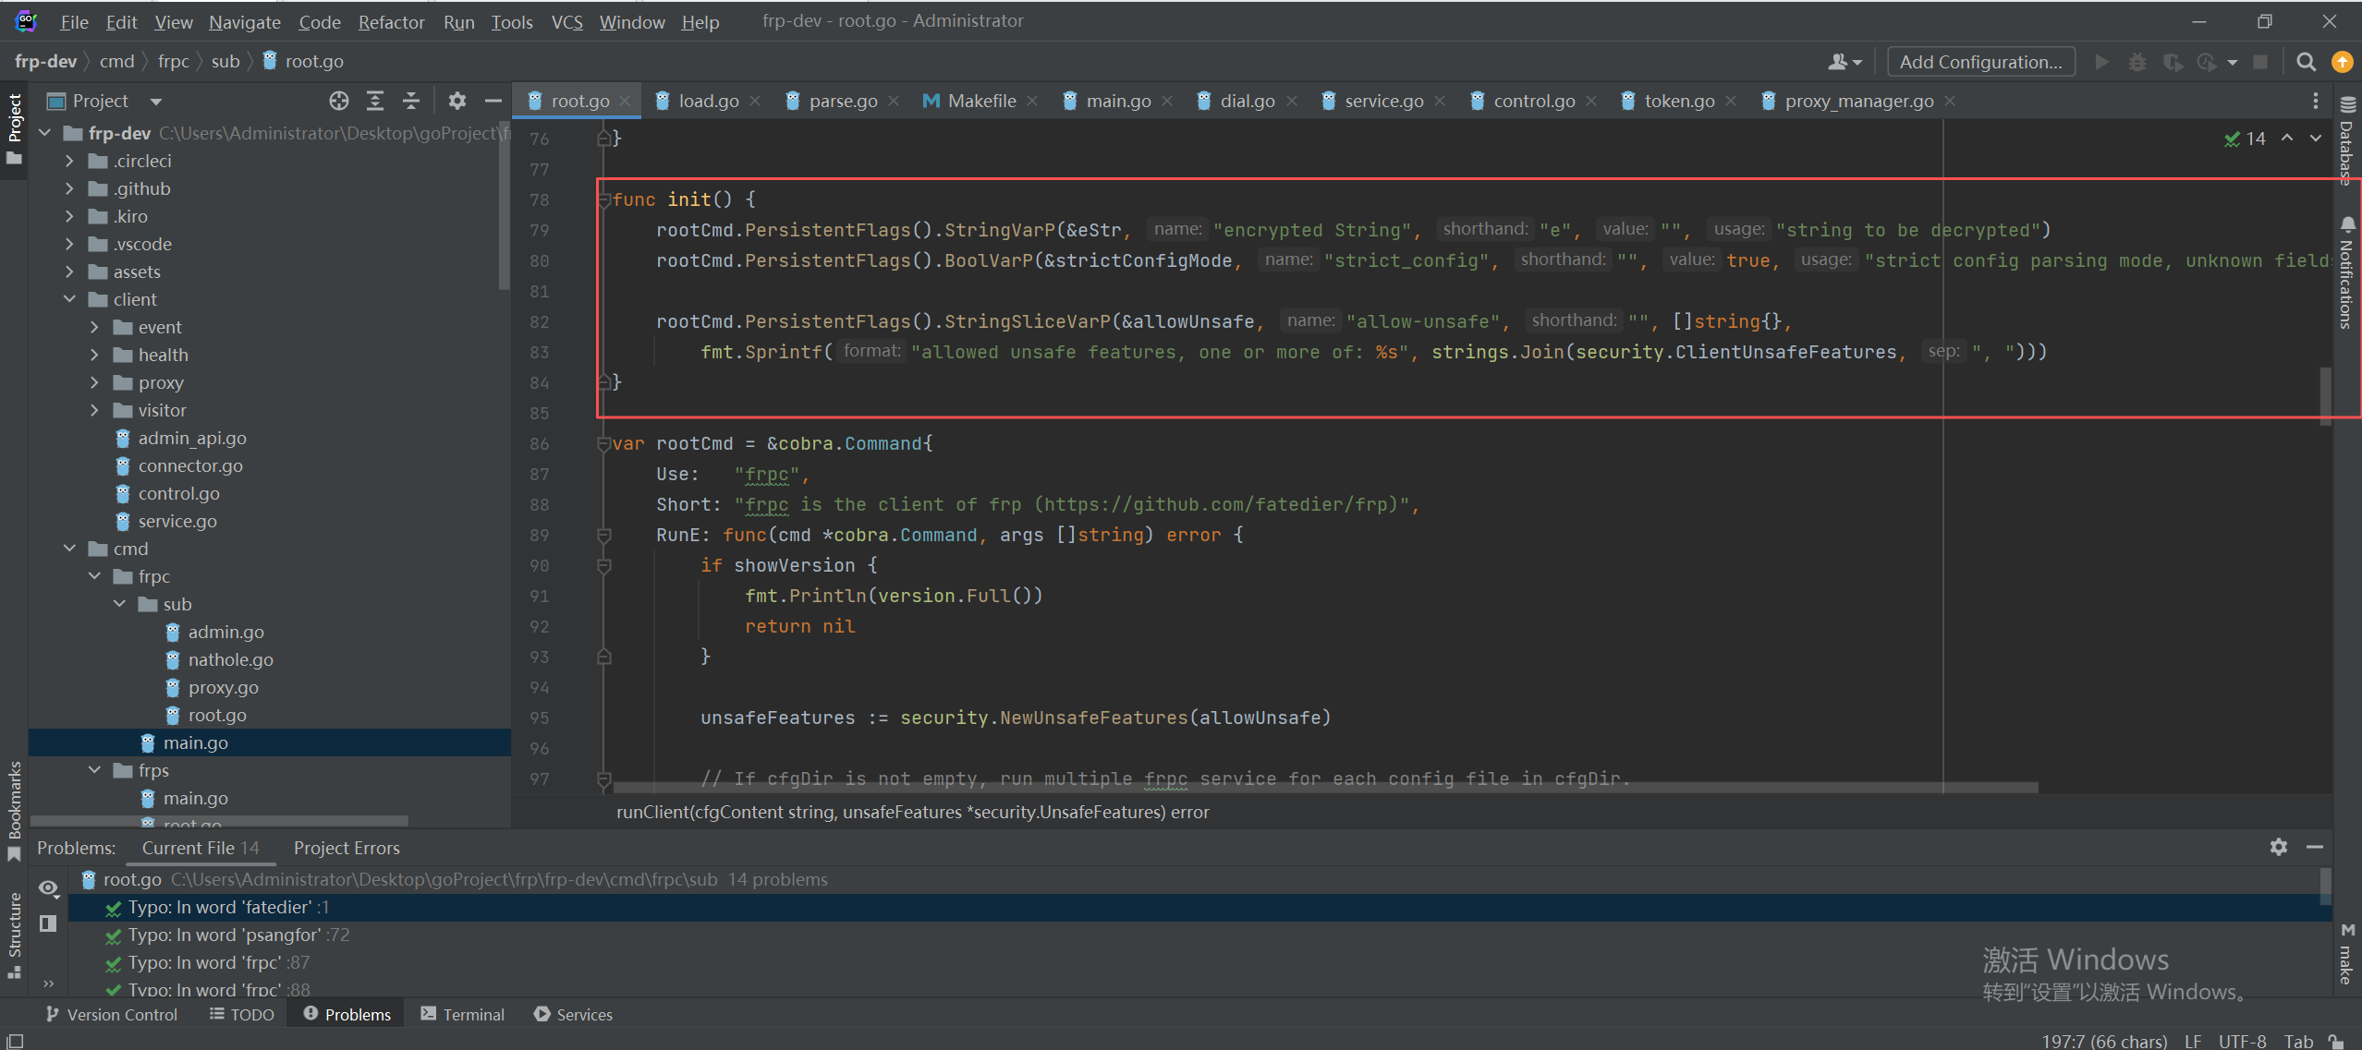Expand the .github folder
This screenshot has width=2362, height=1050.
click(x=69, y=188)
